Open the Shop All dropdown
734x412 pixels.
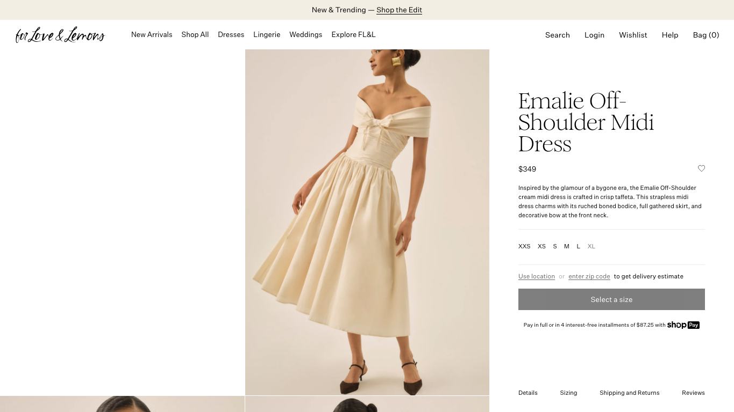(x=195, y=35)
